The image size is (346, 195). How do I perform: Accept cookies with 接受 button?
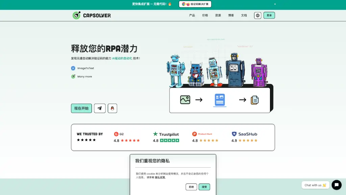click(x=204, y=187)
